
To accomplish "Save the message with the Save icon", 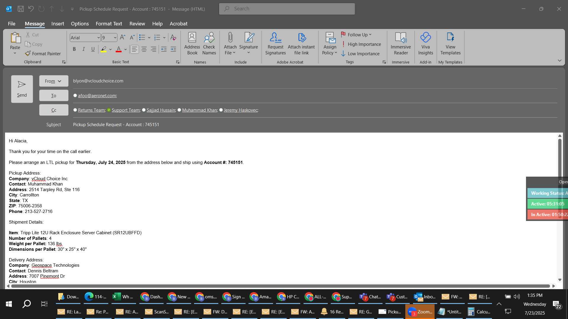I will pos(20,9).
